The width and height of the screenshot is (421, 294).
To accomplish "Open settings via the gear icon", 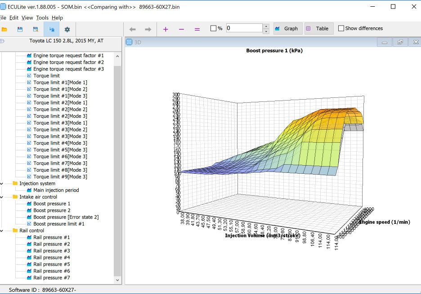I will 67,29.
